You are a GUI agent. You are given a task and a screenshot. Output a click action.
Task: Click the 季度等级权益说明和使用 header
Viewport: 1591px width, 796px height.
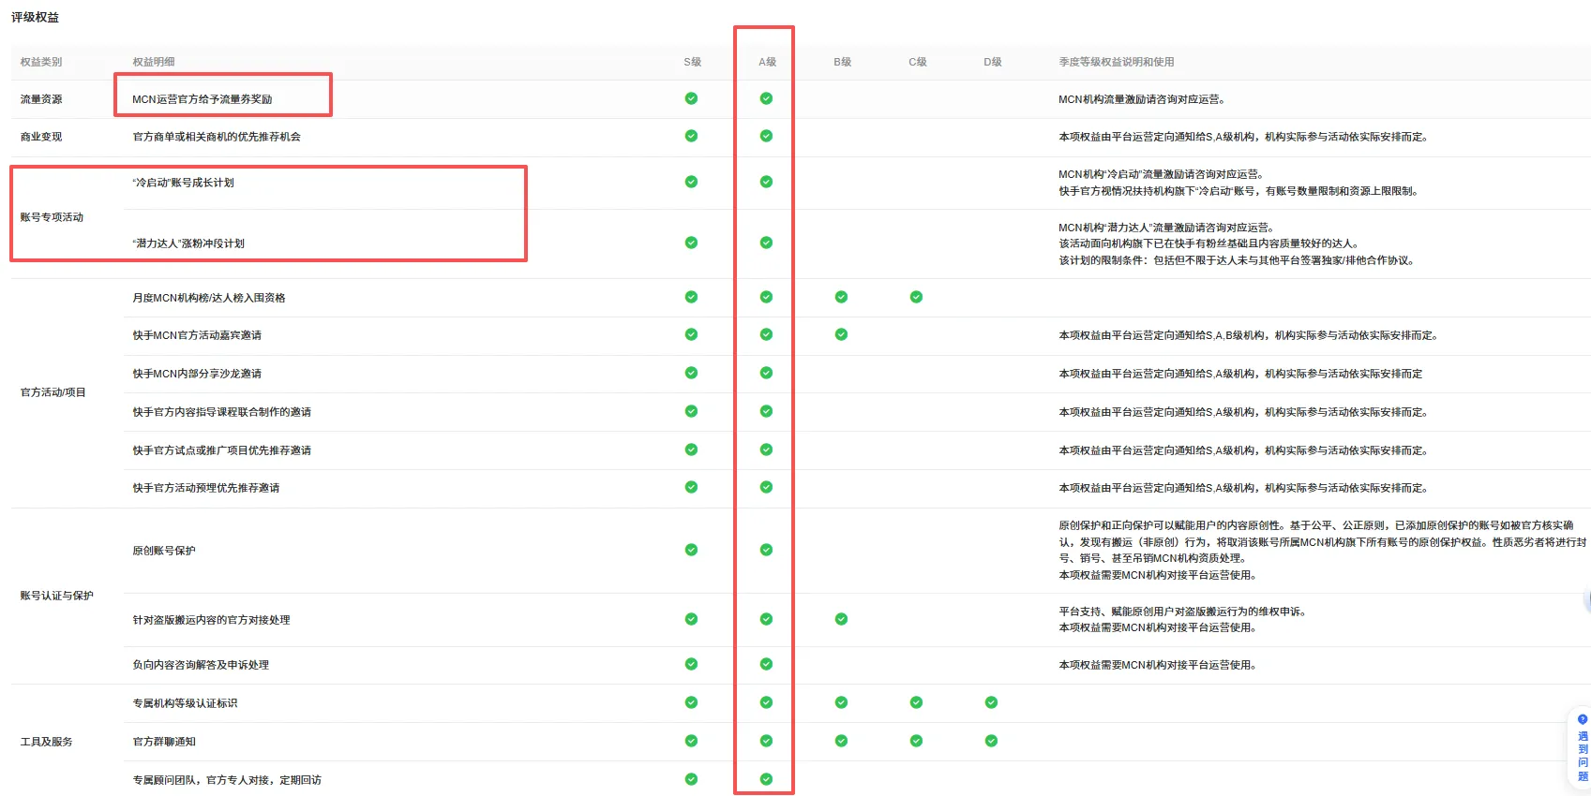coord(1117,62)
